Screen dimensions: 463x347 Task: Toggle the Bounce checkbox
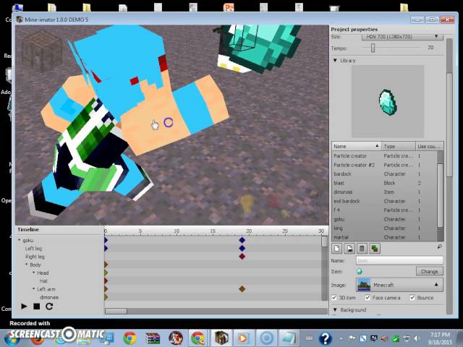point(412,297)
